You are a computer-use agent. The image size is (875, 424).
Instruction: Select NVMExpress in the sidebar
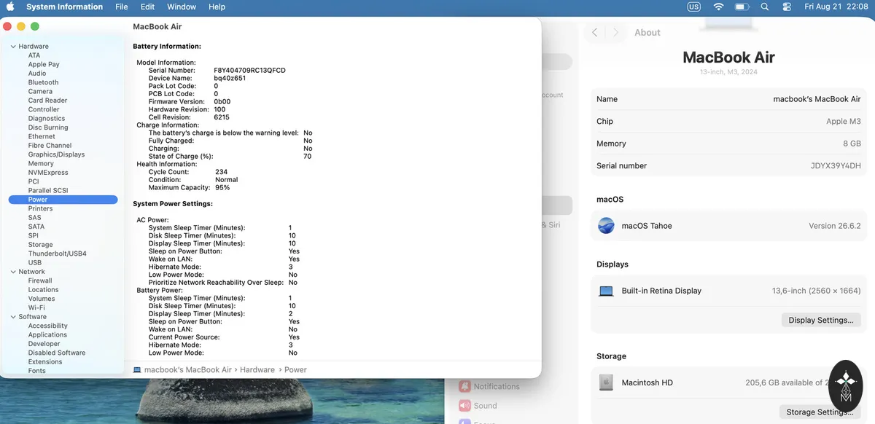tap(48, 173)
